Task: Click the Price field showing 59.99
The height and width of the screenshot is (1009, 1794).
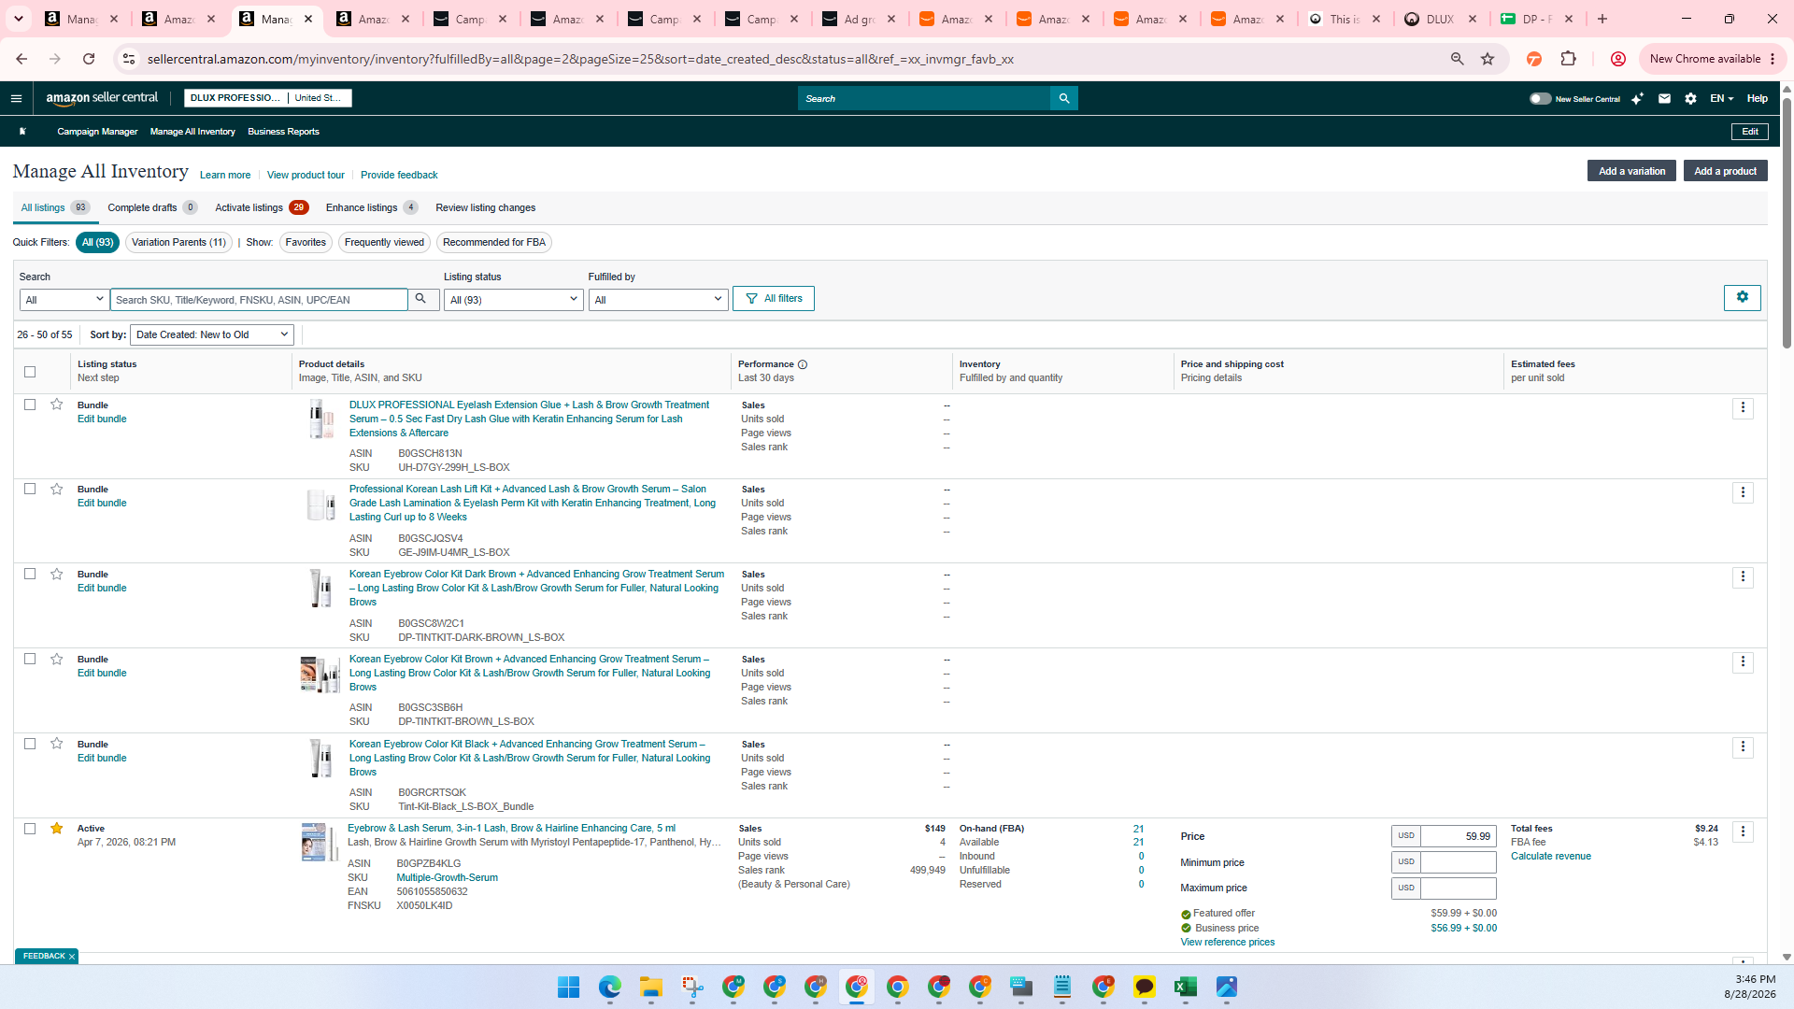Action: pos(1458,836)
